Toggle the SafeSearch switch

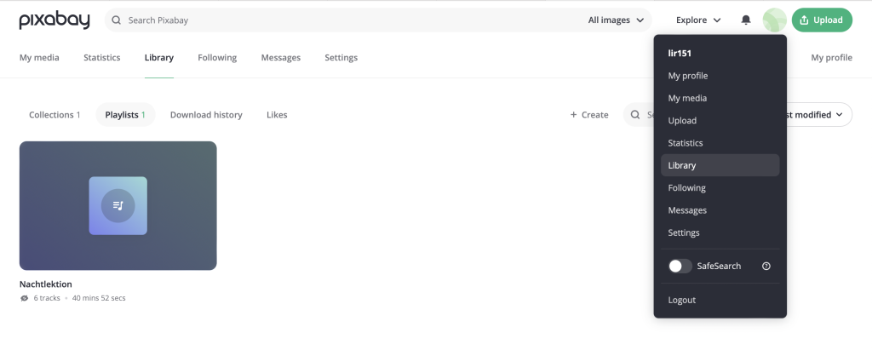tap(680, 266)
